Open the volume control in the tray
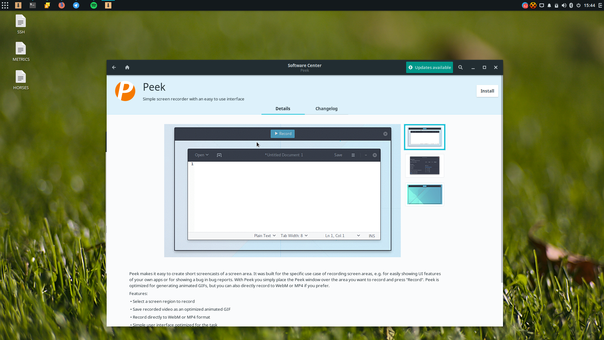604x340 pixels. tap(564, 5)
